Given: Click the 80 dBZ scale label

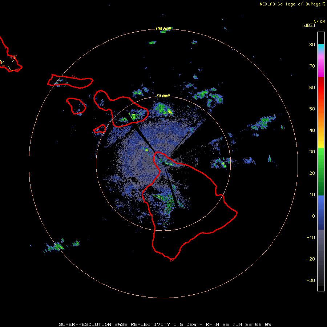Looking at the screenshot, I should point(312,44).
